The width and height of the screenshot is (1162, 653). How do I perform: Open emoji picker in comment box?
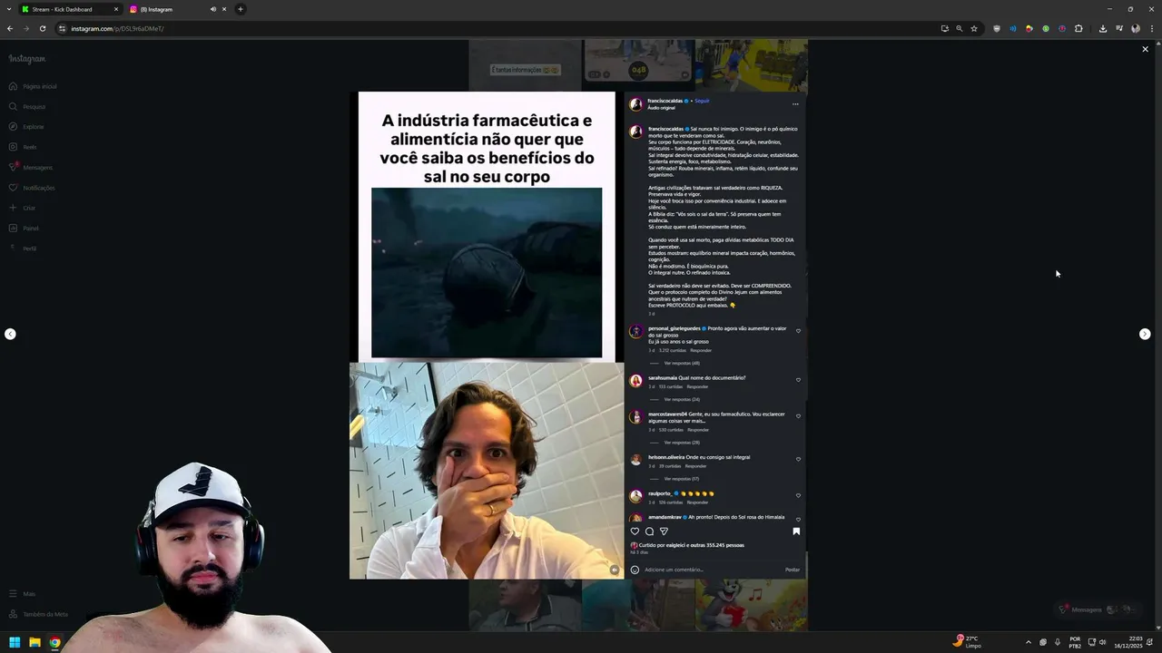point(635,570)
